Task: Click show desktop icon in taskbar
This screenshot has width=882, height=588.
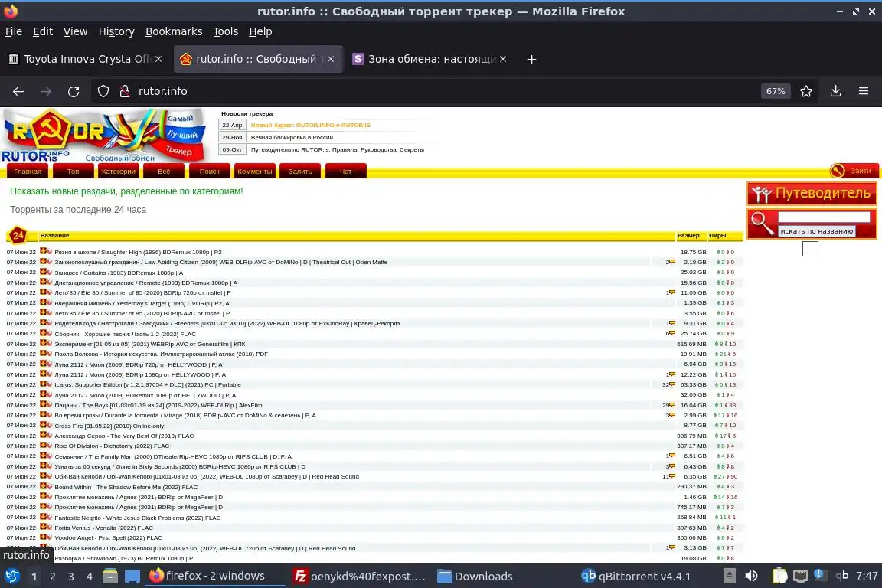Action: [132, 576]
